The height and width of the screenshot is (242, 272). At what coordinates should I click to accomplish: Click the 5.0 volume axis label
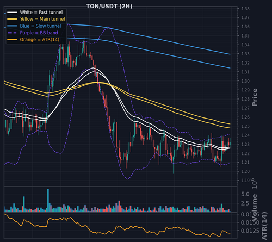point(245,194)
